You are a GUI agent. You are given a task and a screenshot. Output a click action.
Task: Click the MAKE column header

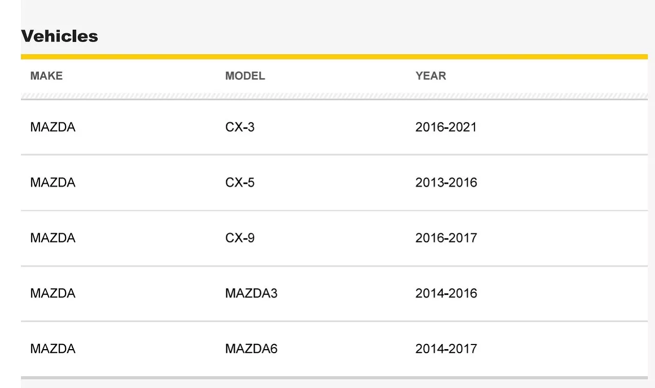tap(47, 76)
